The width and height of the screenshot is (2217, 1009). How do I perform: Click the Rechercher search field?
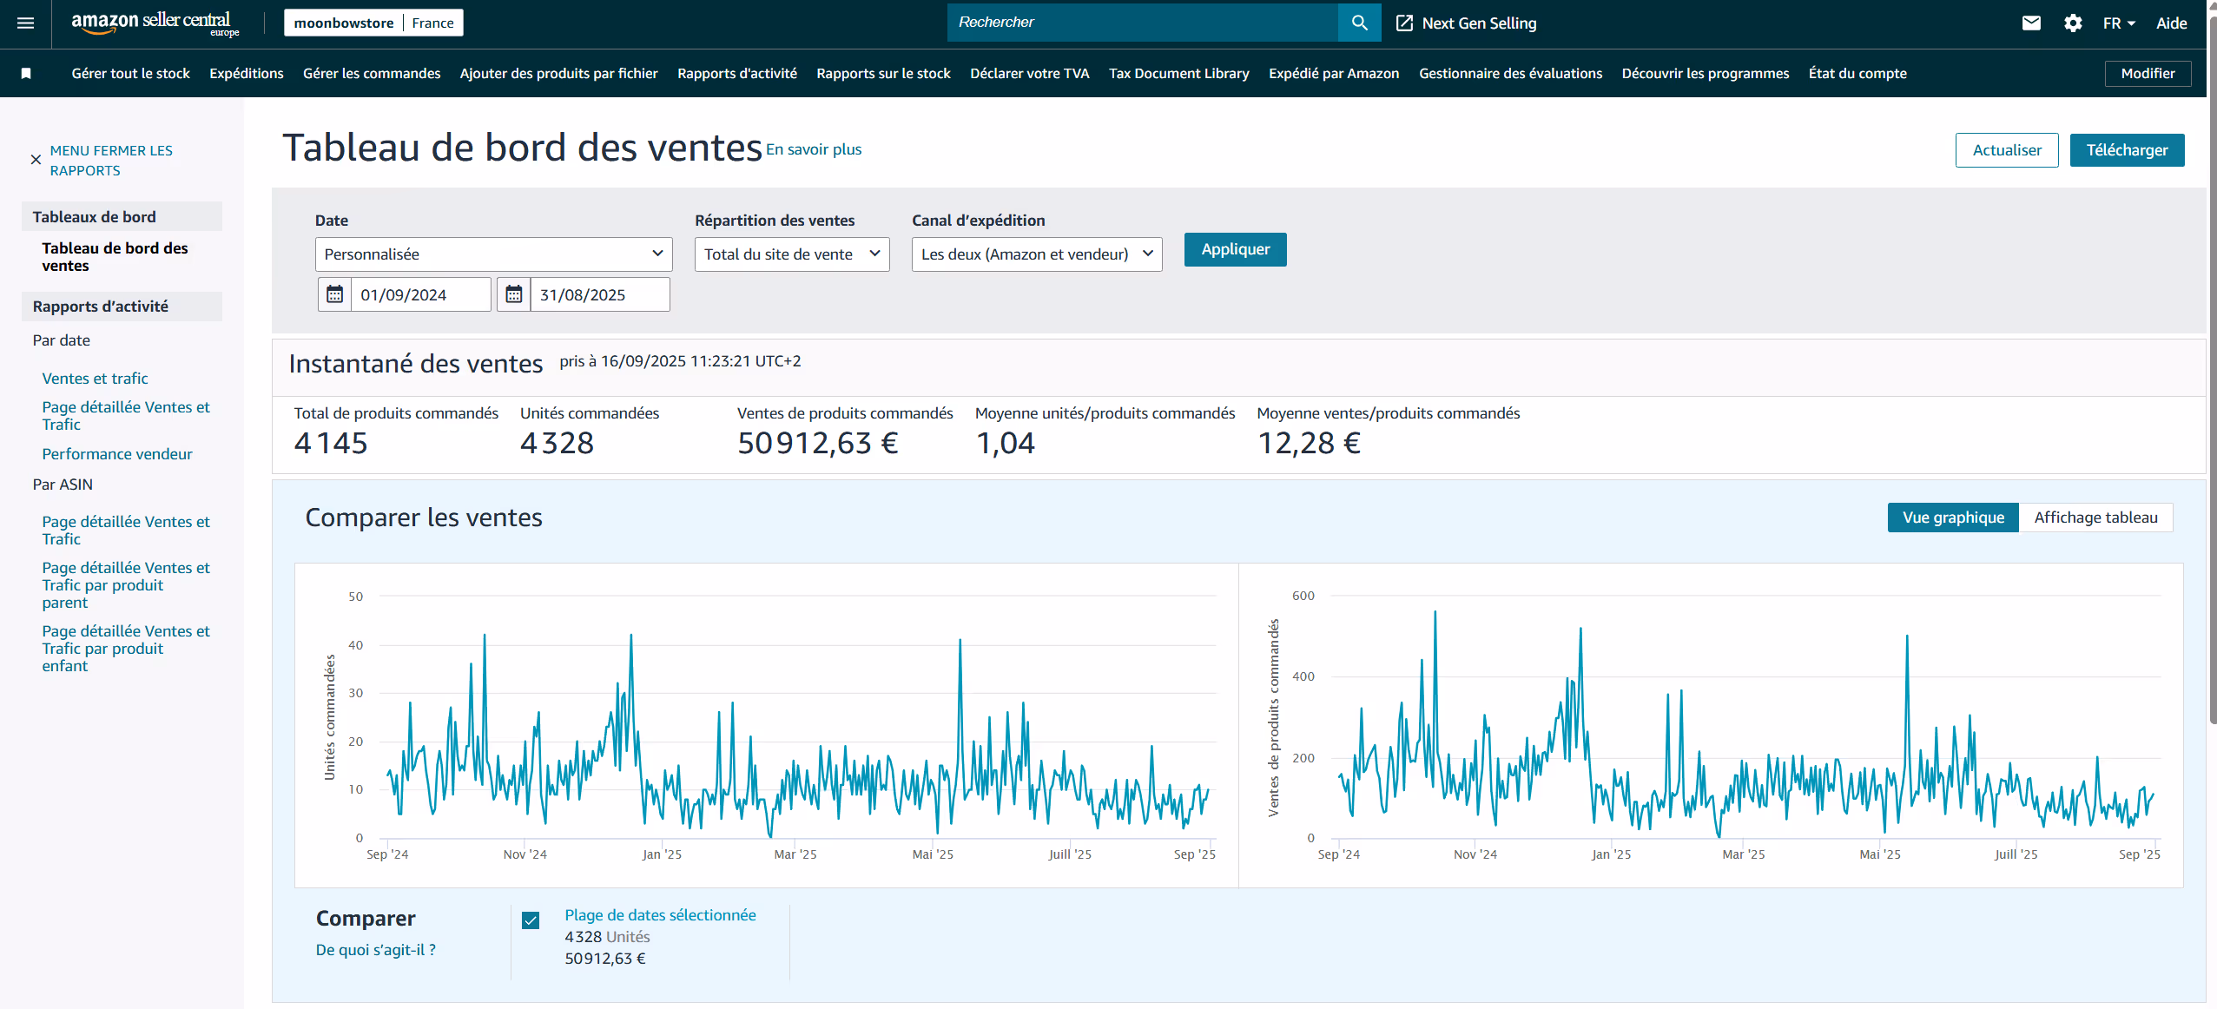(x=1141, y=23)
